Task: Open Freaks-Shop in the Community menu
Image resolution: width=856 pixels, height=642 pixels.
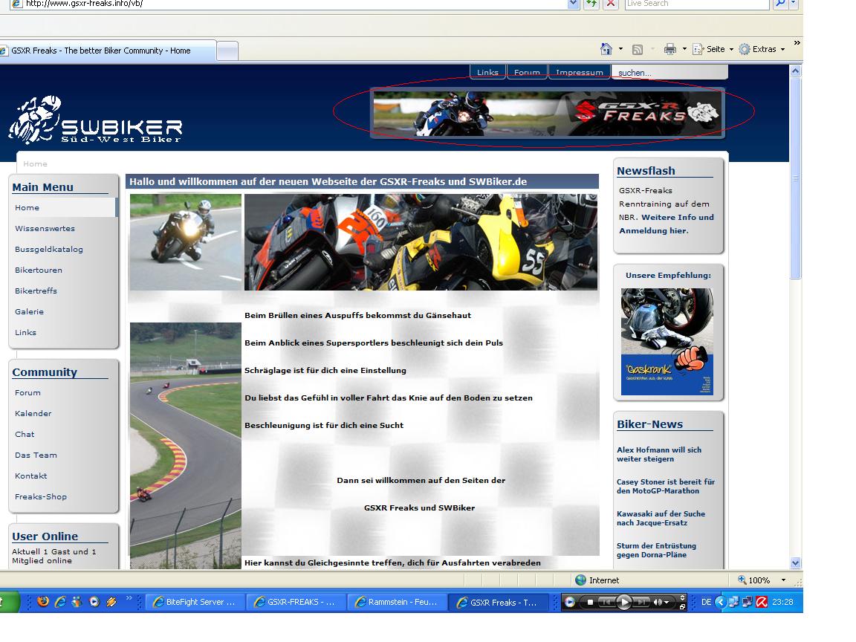Action: click(41, 497)
